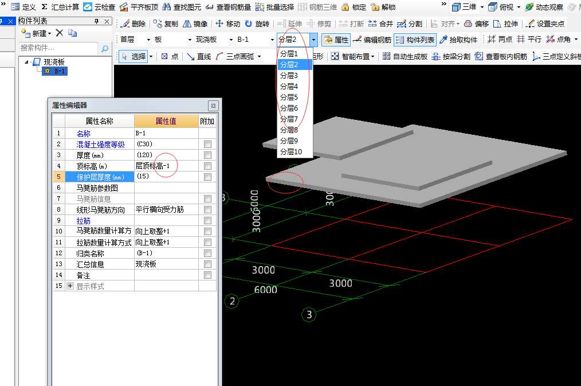Toggle 附加 checkbox for 线形马凳筋方向
The image size is (581, 386).
(x=207, y=209)
